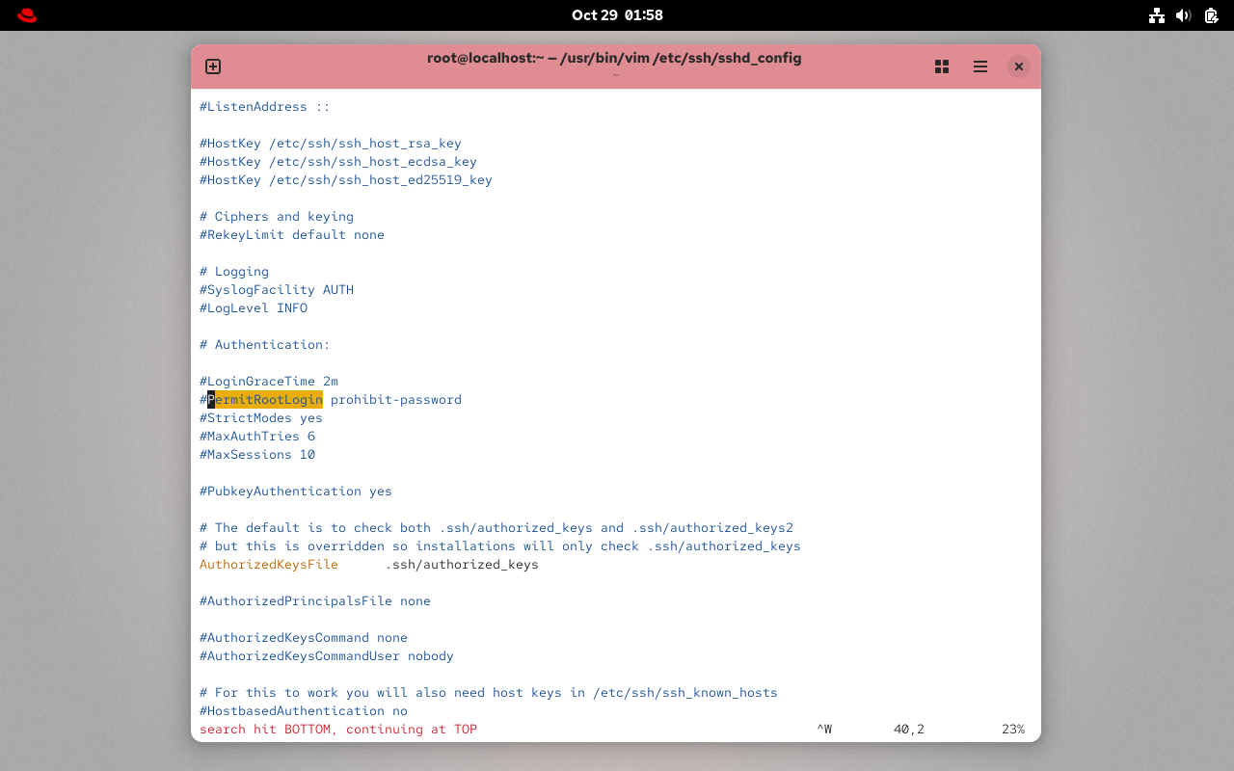
Task: Close the terminal window
Action: click(x=1018, y=66)
